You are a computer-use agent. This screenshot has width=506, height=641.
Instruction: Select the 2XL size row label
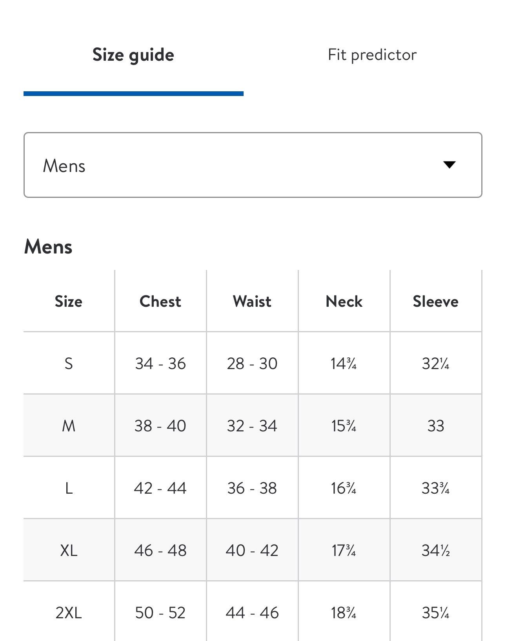(69, 613)
